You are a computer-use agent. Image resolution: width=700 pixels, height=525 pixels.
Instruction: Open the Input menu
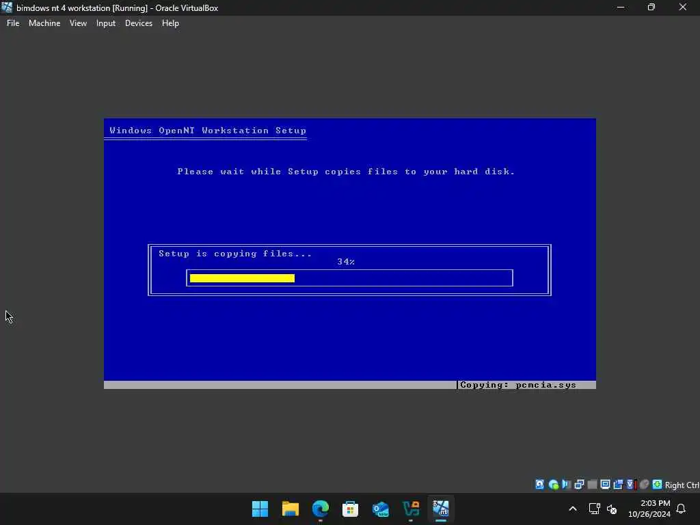[x=106, y=23]
